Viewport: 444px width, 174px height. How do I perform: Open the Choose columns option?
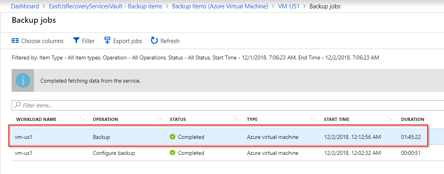click(x=38, y=41)
